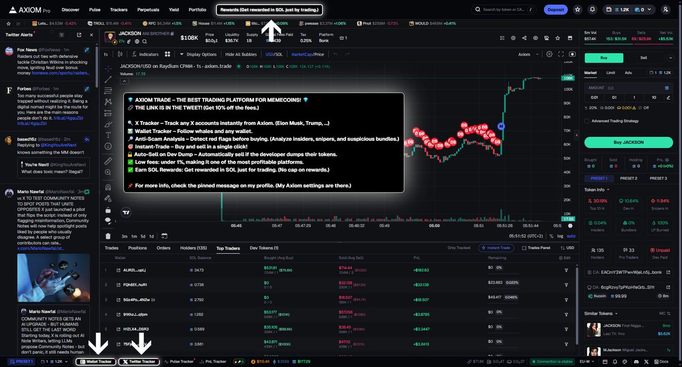Enable Advanced Trading Strategy checkbox
682x367 pixels.
click(x=587, y=120)
